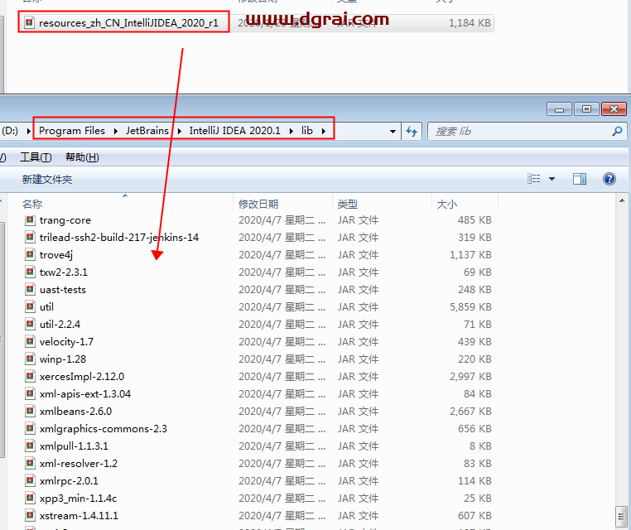631x530 pixels.
Task: Click the file list scrollbar up arrow
Action: pos(622,200)
